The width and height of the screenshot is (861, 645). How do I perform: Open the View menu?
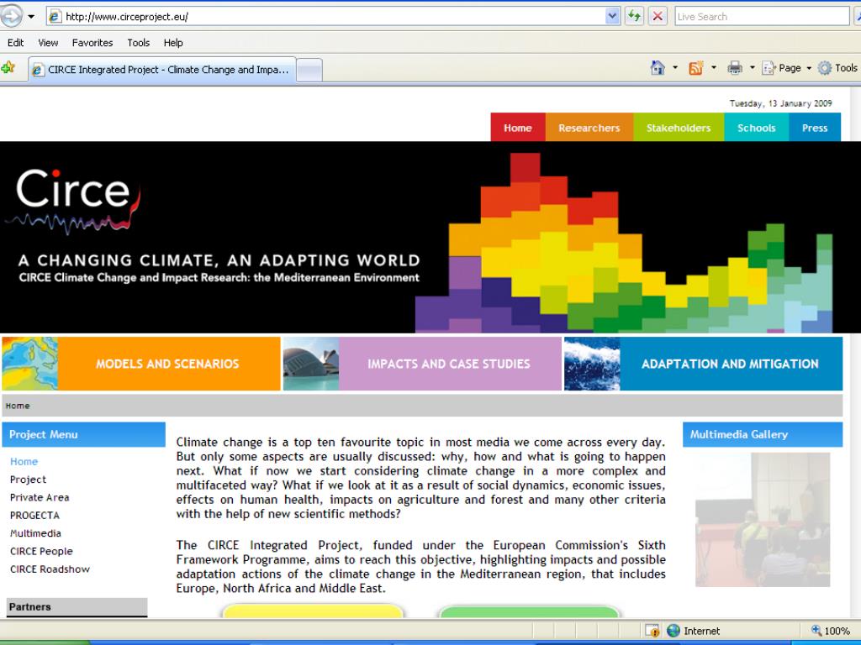click(x=48, y=42)
